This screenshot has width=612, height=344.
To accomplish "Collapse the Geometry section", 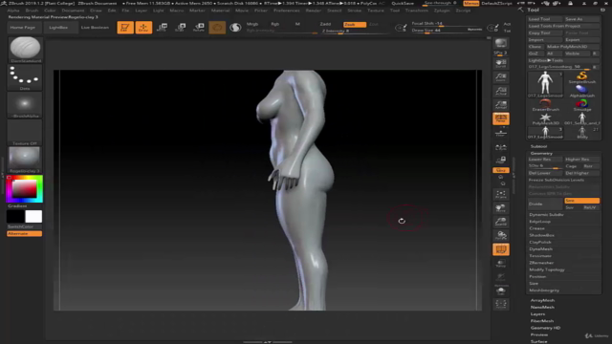I will tap(541, 153).
